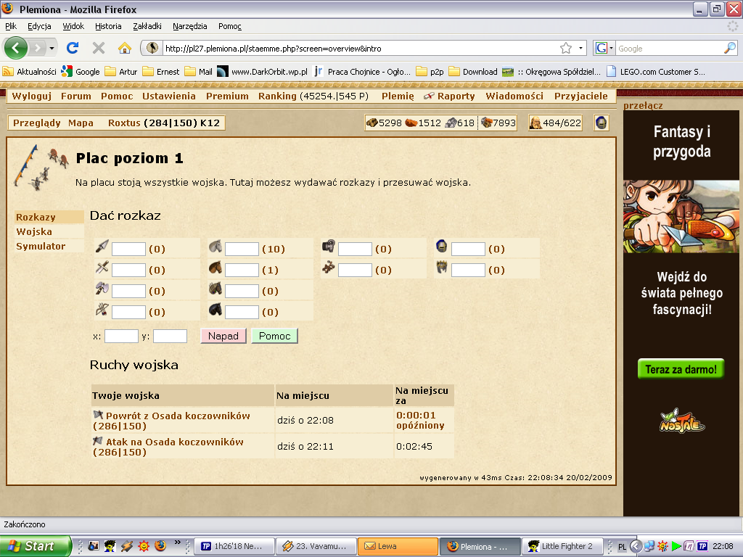Screen dimensions: 743x557
Task: Open Powrót z Osada koczowników movement
Action: pos(171,421)
